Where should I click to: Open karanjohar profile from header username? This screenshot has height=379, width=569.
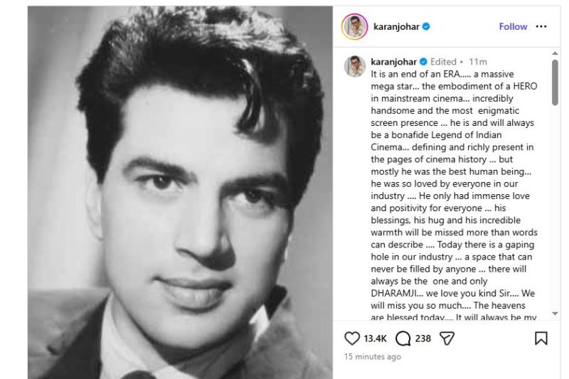point(396,26)
